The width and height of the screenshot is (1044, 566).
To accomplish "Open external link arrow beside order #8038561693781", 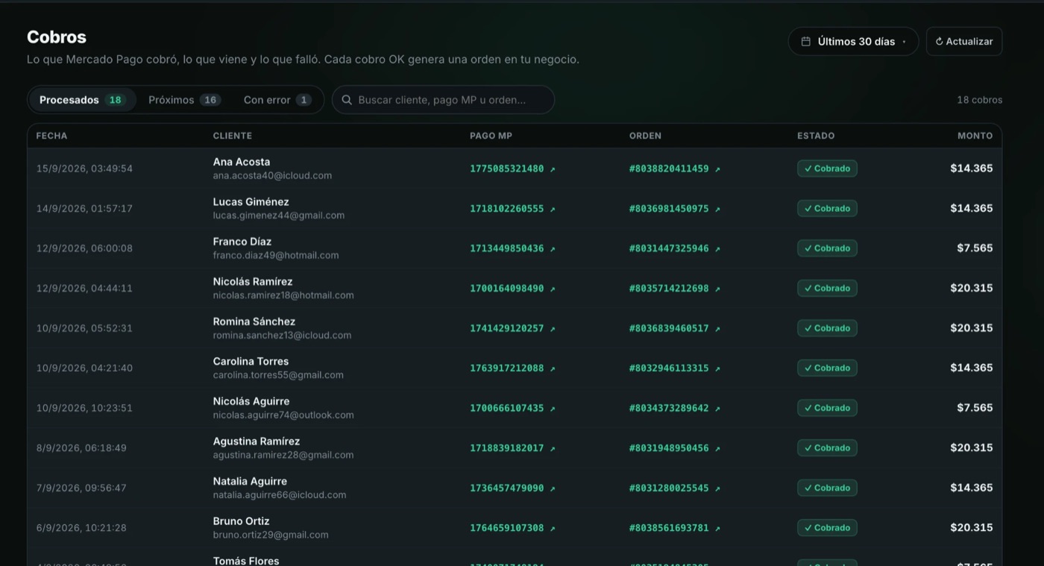I will (717, 529).
